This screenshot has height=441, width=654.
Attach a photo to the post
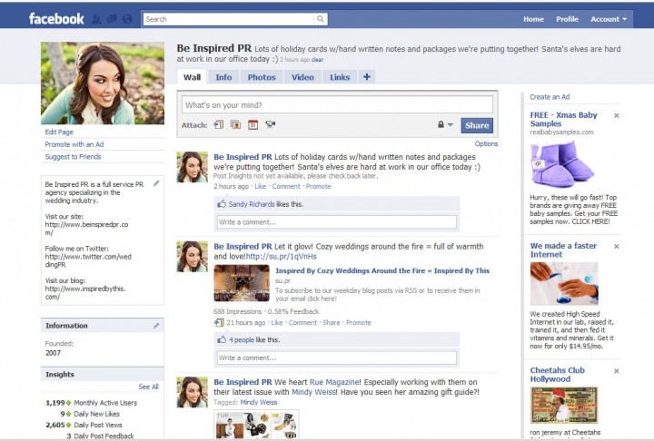click(x=236, y=125)
